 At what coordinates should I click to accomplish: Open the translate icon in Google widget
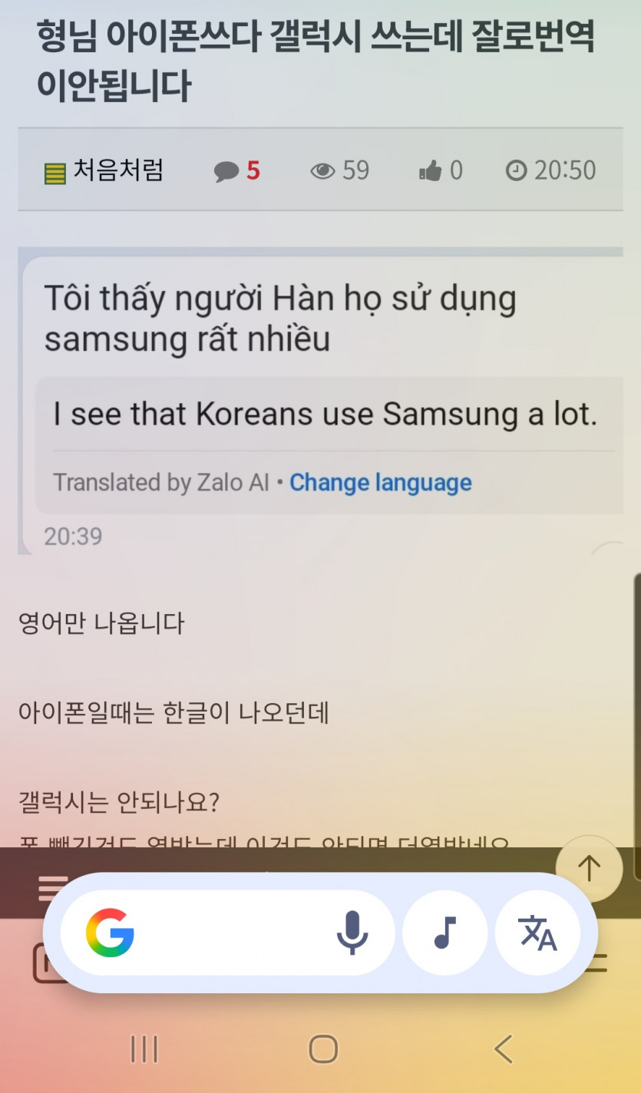(x=538, y=933)
